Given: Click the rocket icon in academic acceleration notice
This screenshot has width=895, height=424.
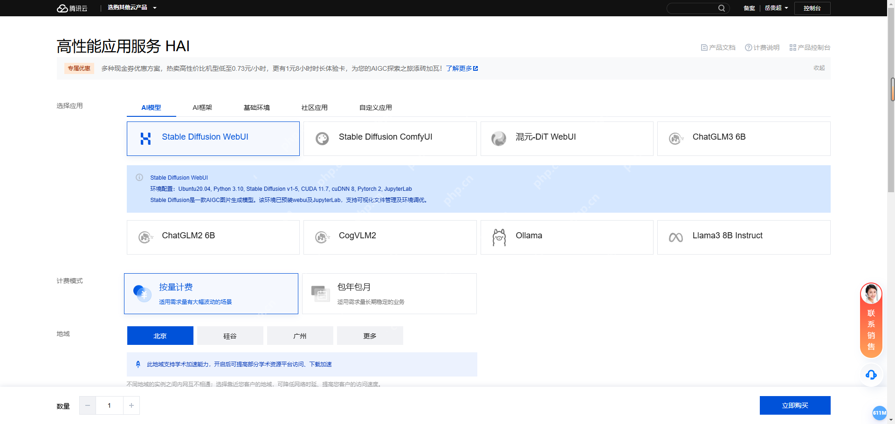Looking at the screenshot, I should pyautogui.click(x=138, y=364).
